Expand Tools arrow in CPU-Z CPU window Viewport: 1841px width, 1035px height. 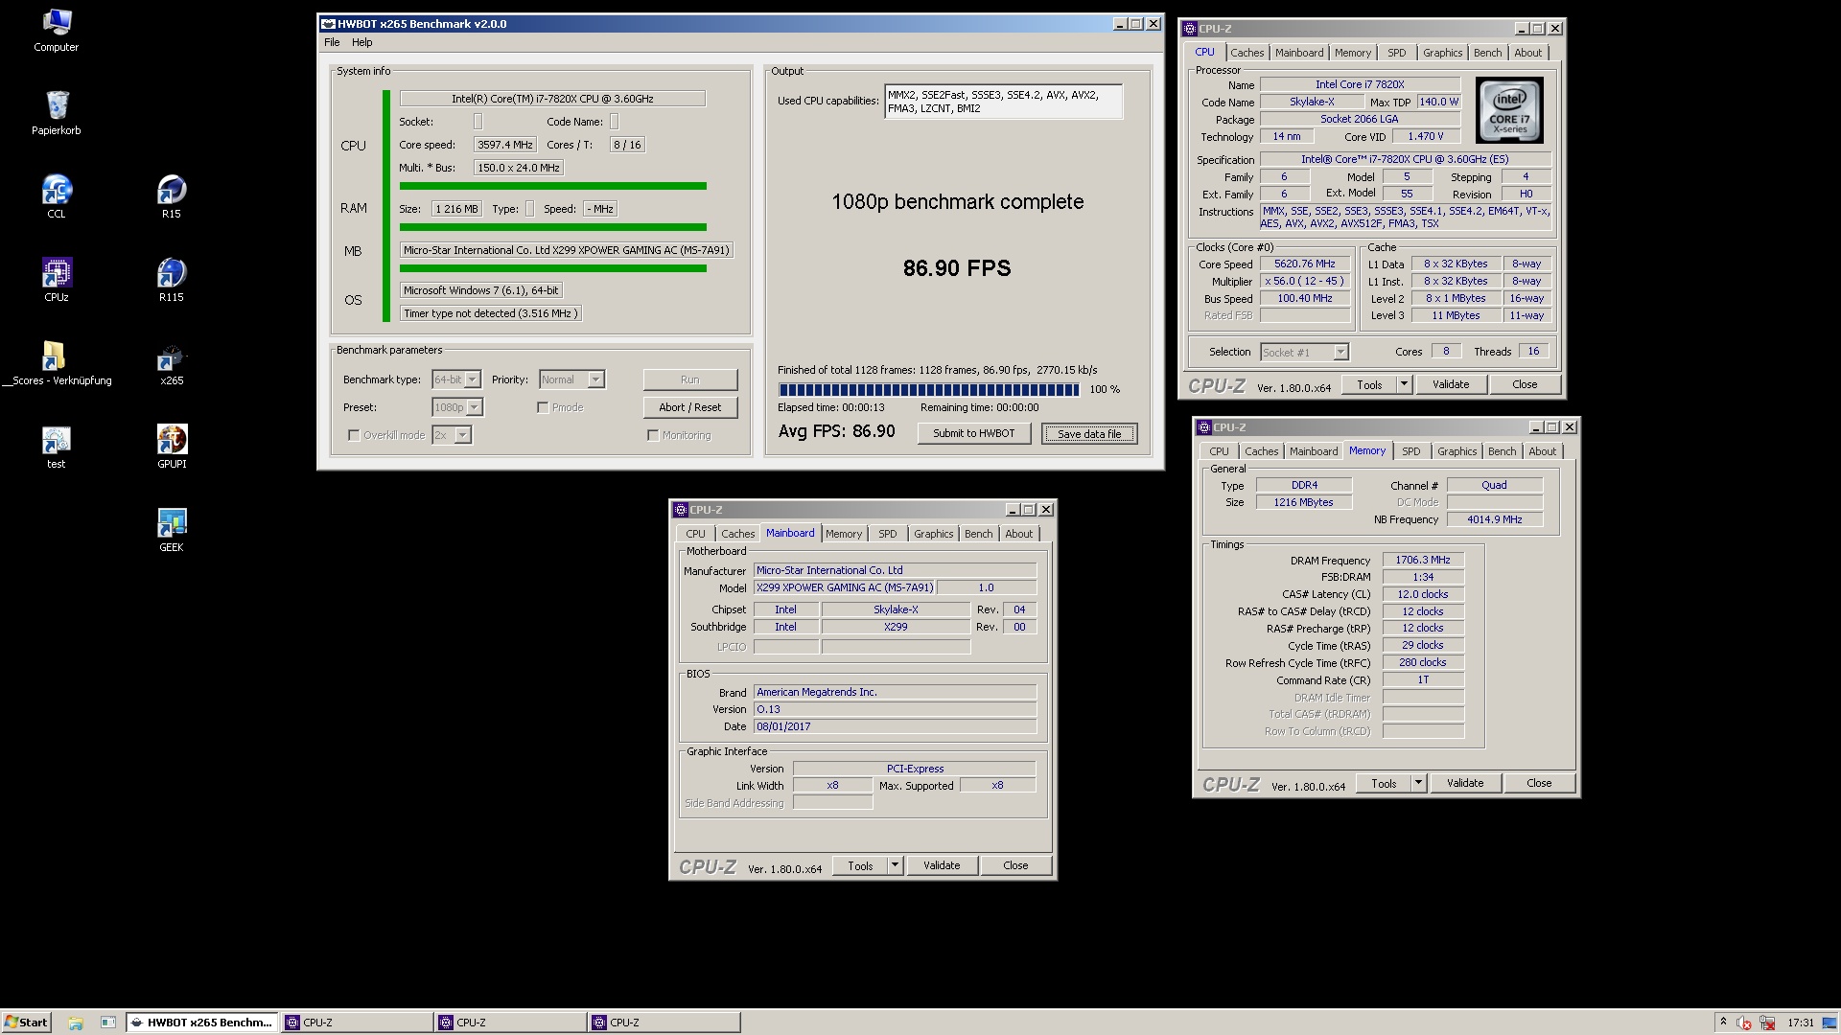click(x=1404, y=384)
